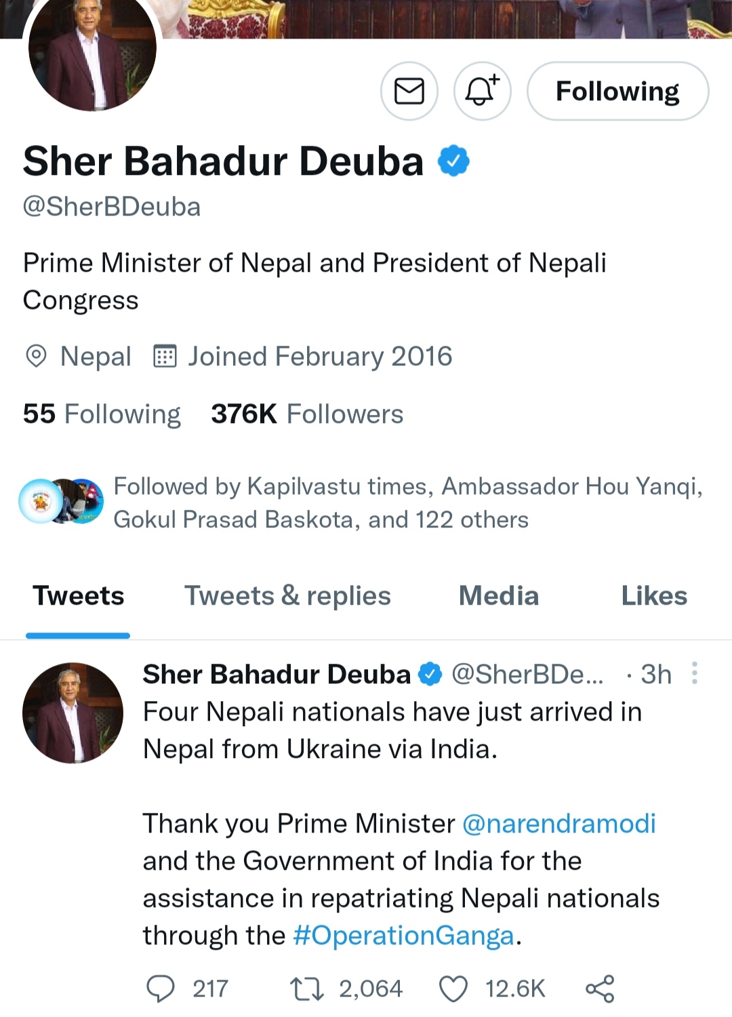732x1017 pixels.
Task: Switch to Tweets & replies tab
Action: (x=287, y=596)
